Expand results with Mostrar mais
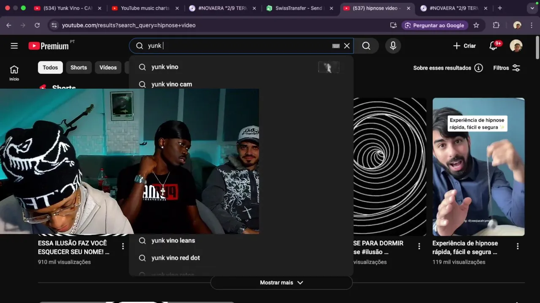 (281, 282)
